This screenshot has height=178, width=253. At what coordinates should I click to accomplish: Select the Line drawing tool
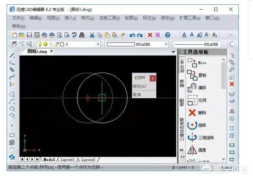coord(12,56)
